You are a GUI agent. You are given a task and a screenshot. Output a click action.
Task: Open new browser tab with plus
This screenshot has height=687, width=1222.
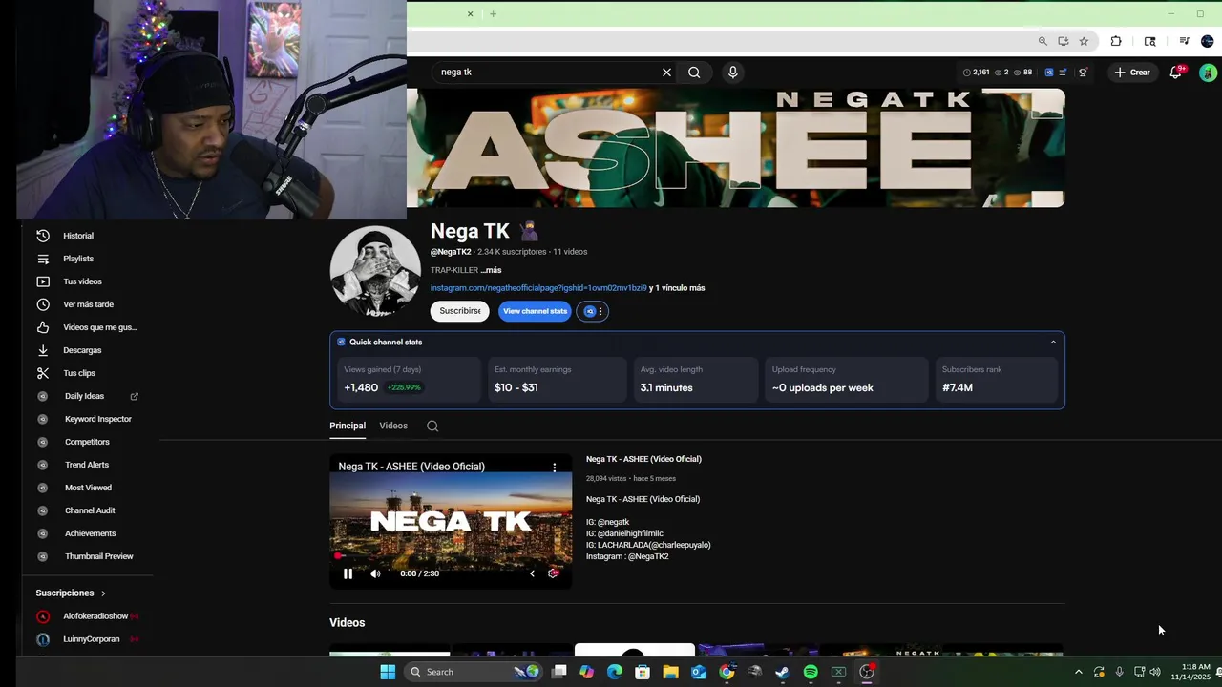coord(493,14)
